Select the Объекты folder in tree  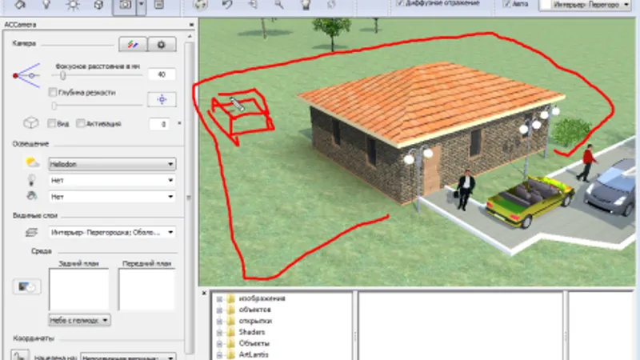coord(254,344)
